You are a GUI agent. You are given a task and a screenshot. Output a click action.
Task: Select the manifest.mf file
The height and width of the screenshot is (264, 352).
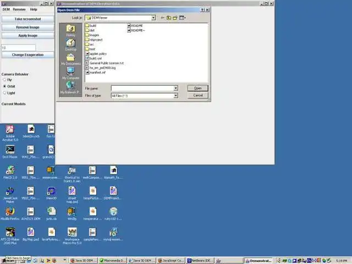tap(96, 73)
